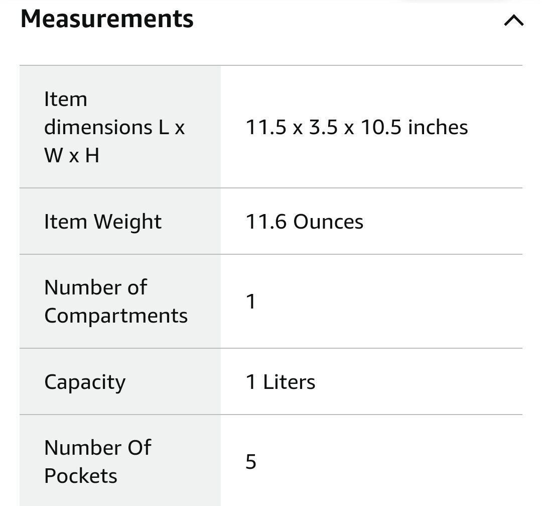Click the word inches in dimensions value
This screenshot has height=506, width=542.
(438, 127)
